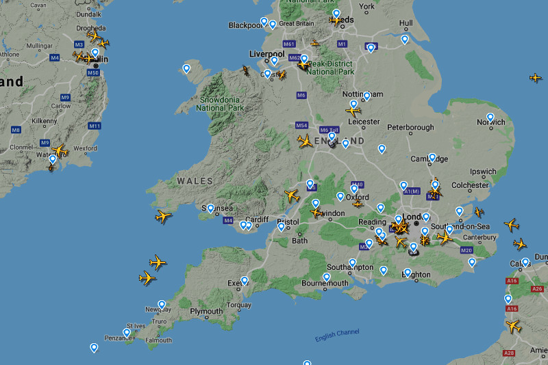
Task: Open the airport marker above Bournemouth
Action: click(x=327, y=278)
